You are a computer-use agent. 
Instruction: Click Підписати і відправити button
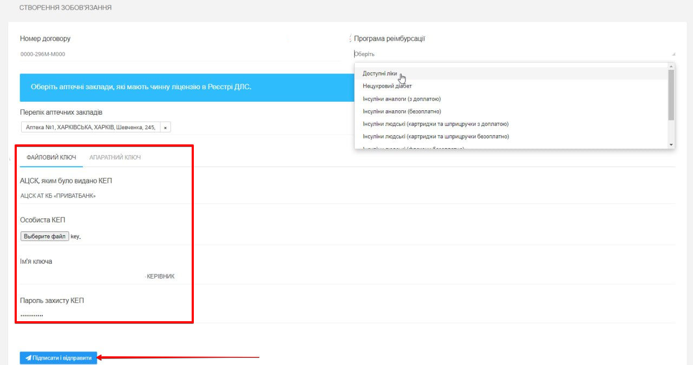[58, 358]
